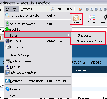This screenshot has height=99, width=107.
Task: Click the WordPress logo toolbar icon
Action: point(106,17)
